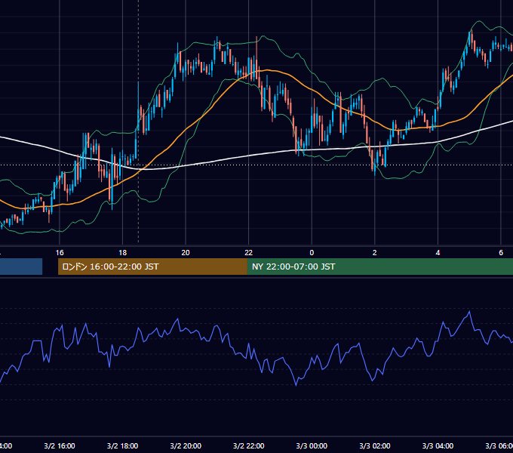
Task: Click the 3/2 22:00 time axis label
Action: pos(249,445)
